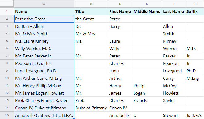Click the fill handle of selected range
Image resolution: width=204 pixels, height=119 pixels.
[74, 118]
